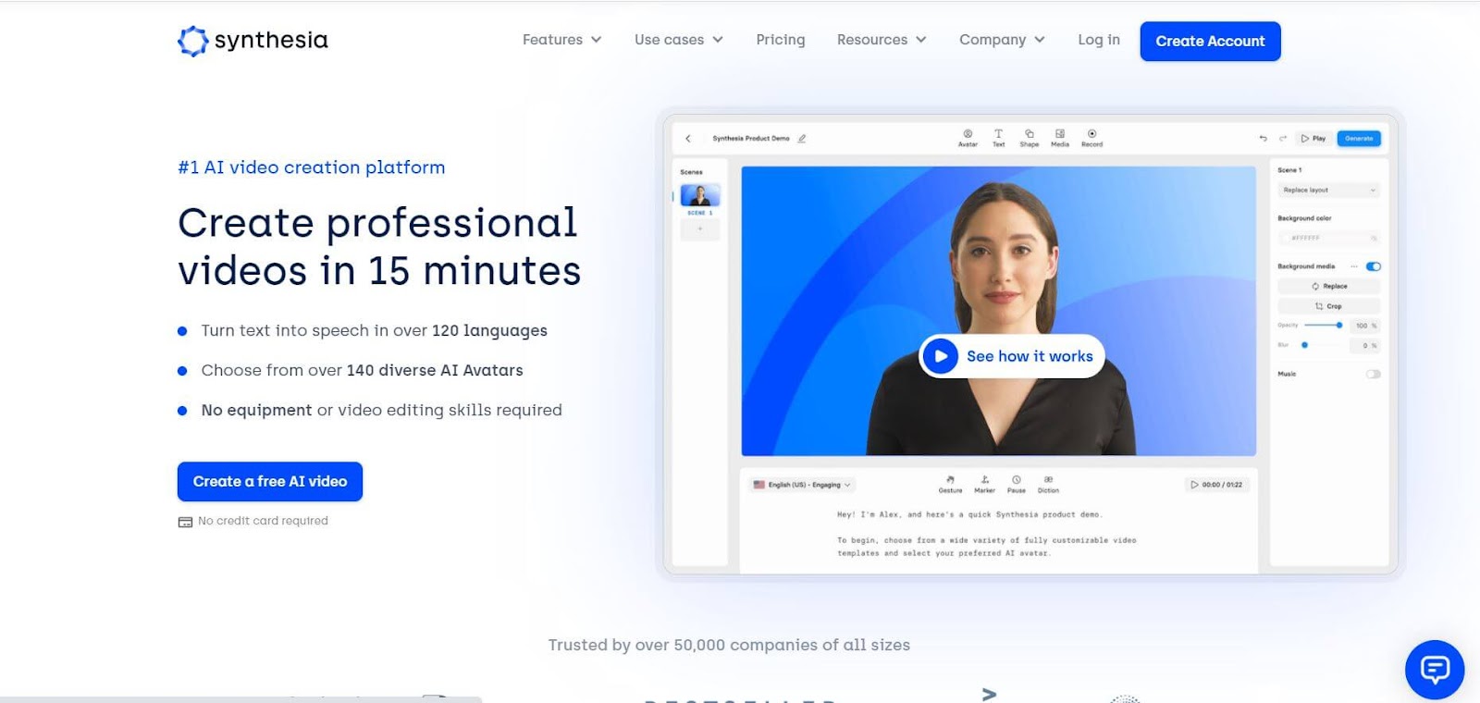Click the credit card icon beside No credit card required
1480x703 pixels.
pos(185,522)
